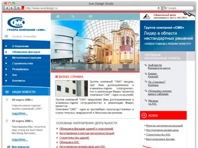
Task: Click the ALCAN triangle logo
Action: click(x=146, y=16)
